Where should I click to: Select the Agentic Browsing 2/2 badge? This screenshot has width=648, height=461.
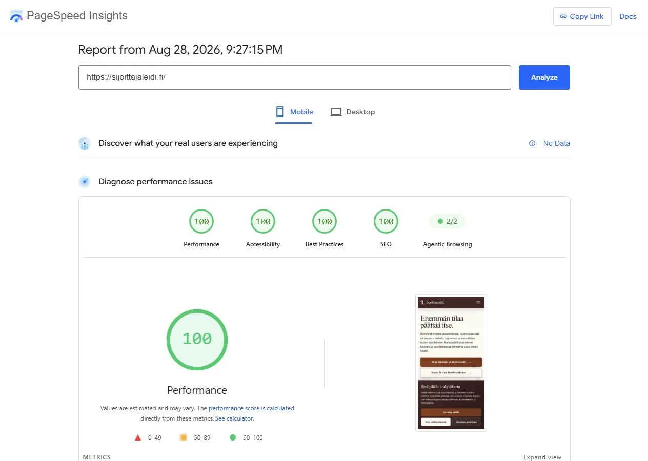point(448,222)
